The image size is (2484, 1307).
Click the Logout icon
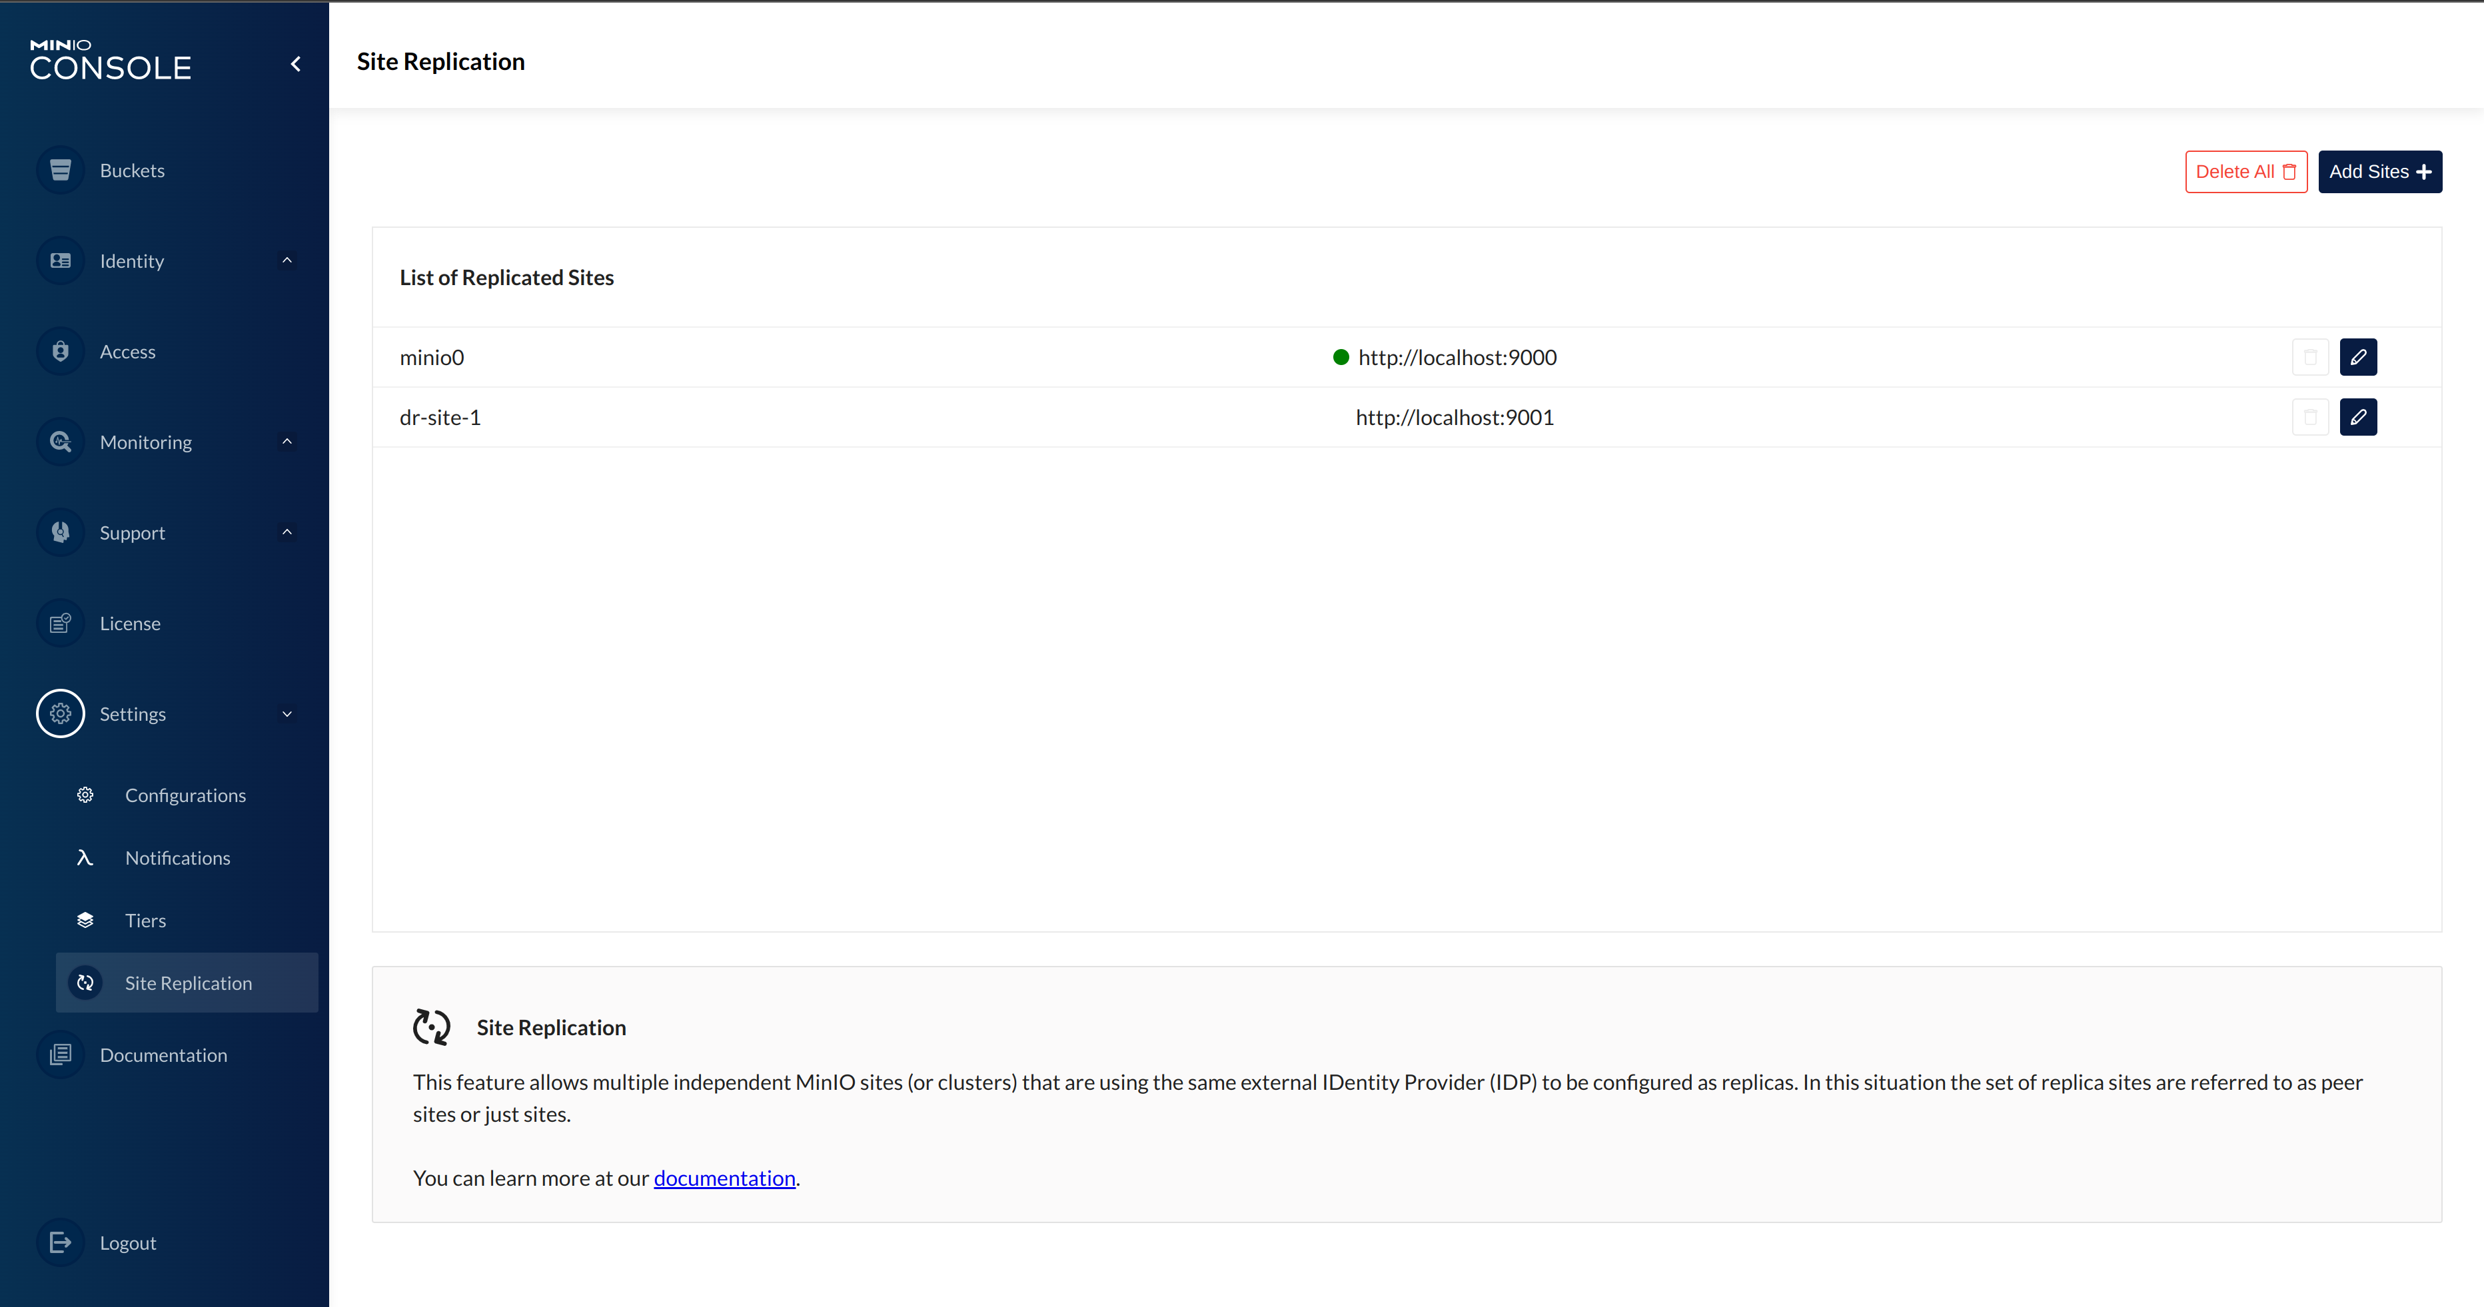tap(60, 1242)
